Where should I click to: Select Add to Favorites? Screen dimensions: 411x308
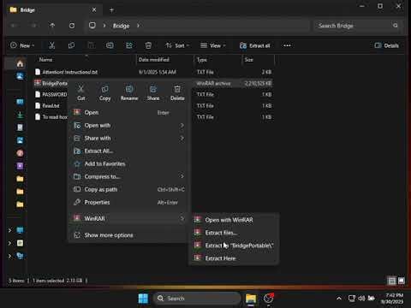pos(128,164)
